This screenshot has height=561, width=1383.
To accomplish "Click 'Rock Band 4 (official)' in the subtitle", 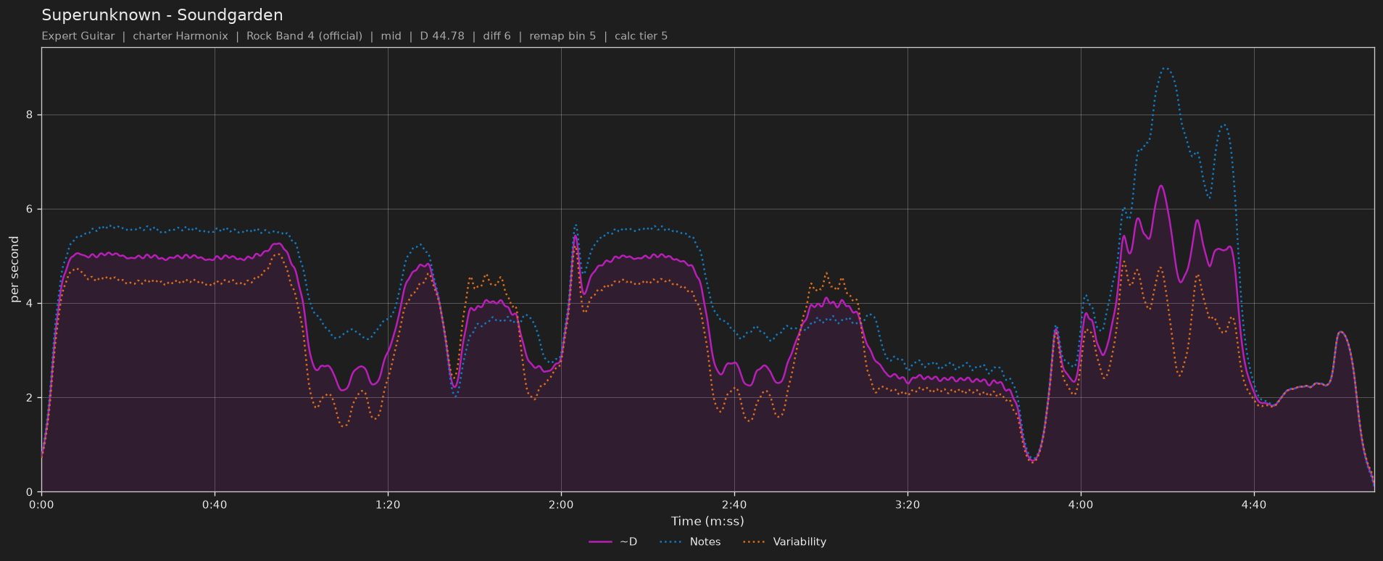I will (304, 36).
